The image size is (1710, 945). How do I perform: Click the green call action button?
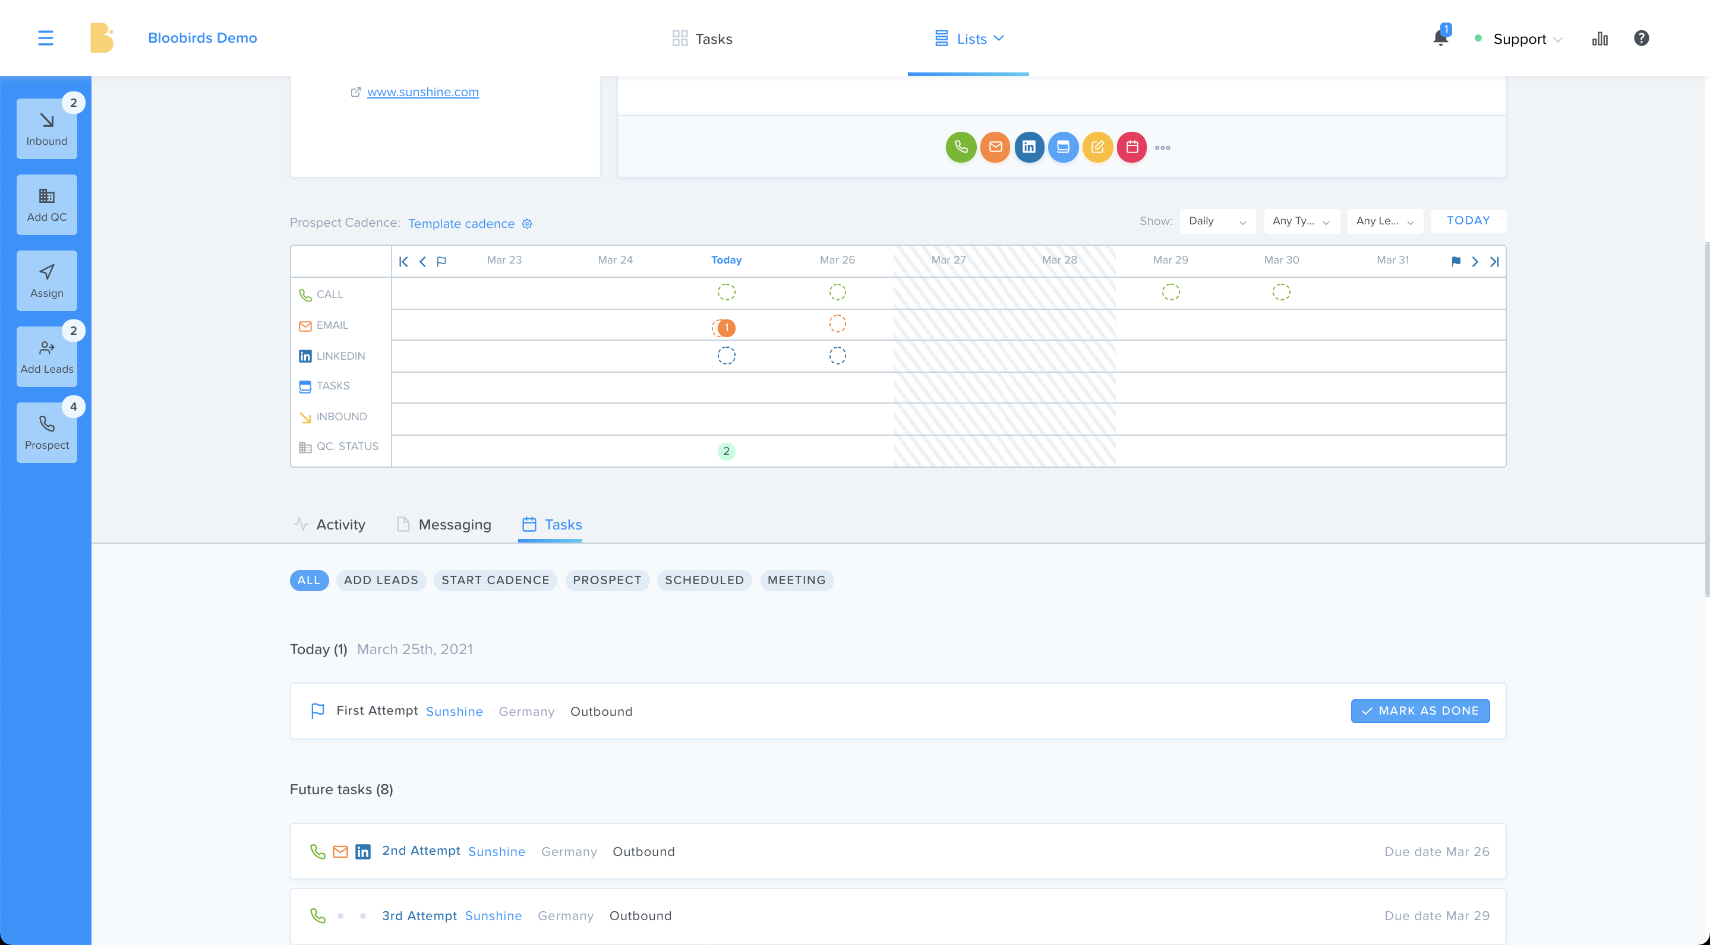click(961, 147)
